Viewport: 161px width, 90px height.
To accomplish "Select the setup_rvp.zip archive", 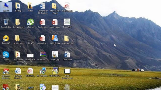I will (x=67, y=40).
